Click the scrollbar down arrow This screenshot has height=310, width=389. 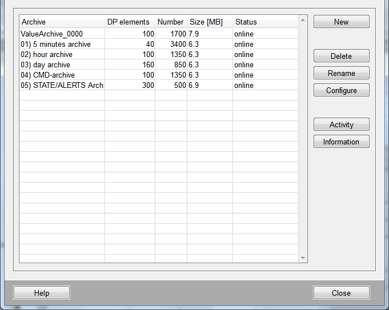point(303,258)
